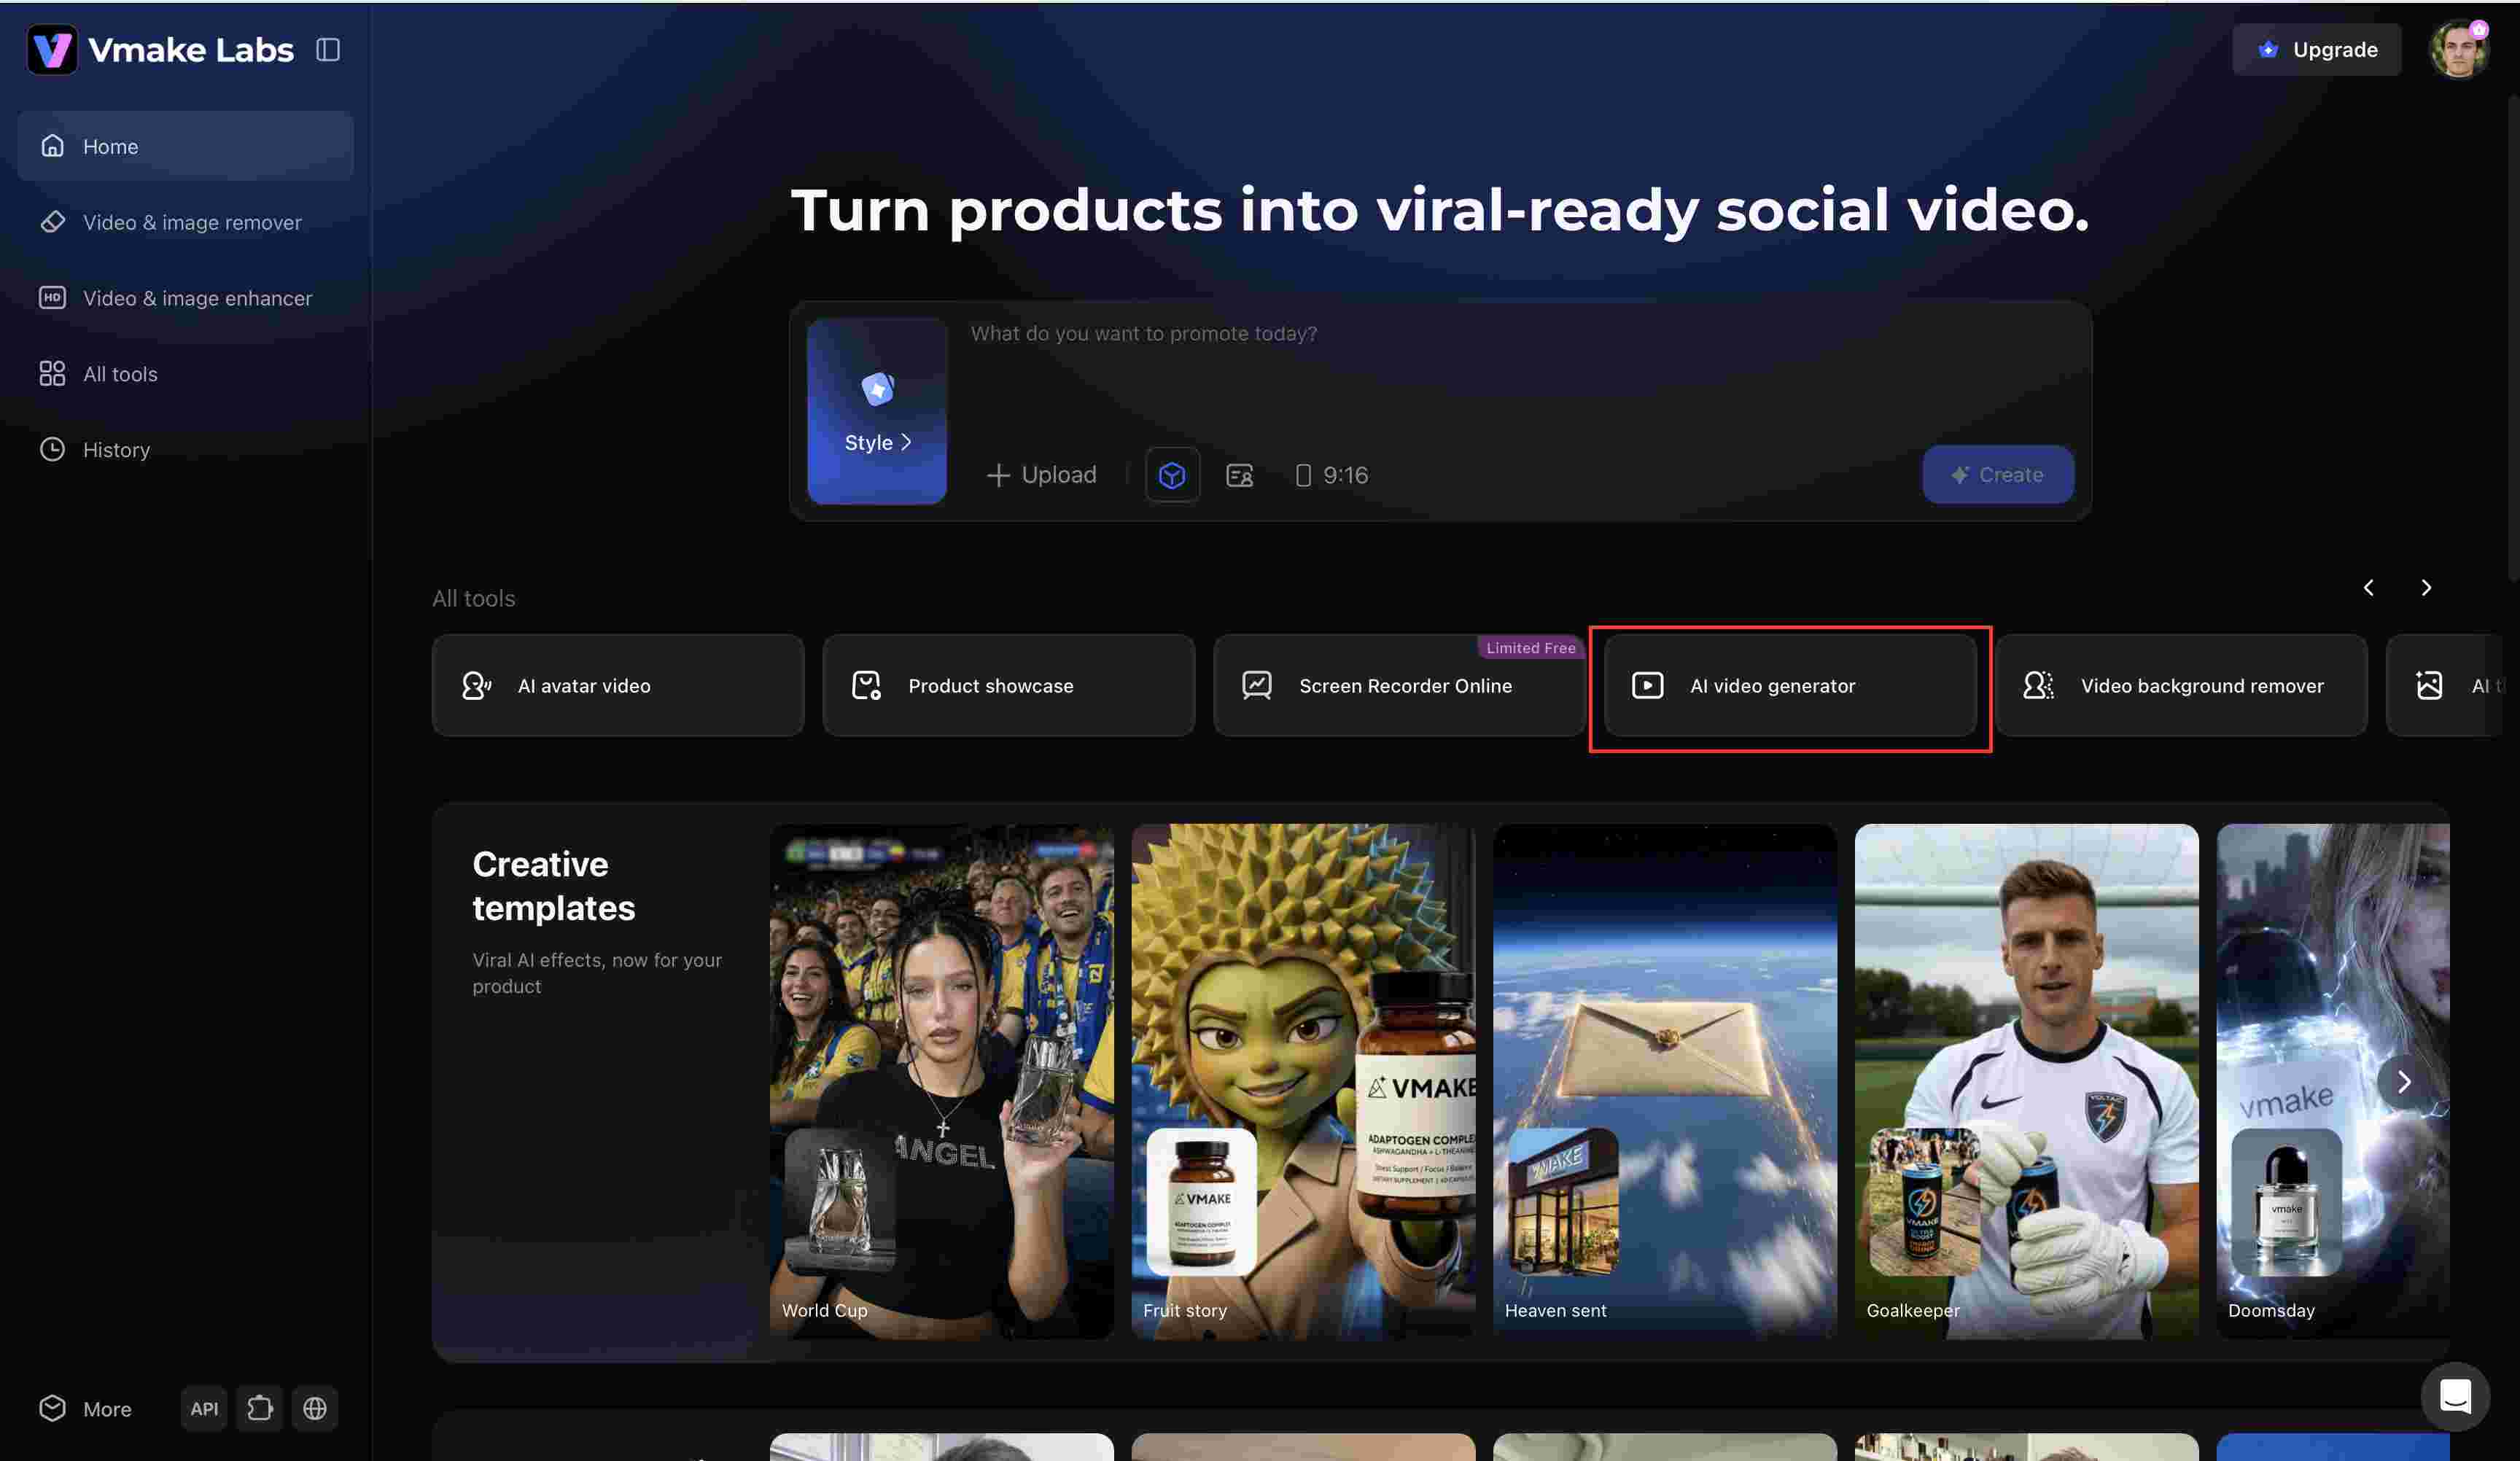Open Video background remover tool
Screen dimensions: 2520x1461
2182,686
